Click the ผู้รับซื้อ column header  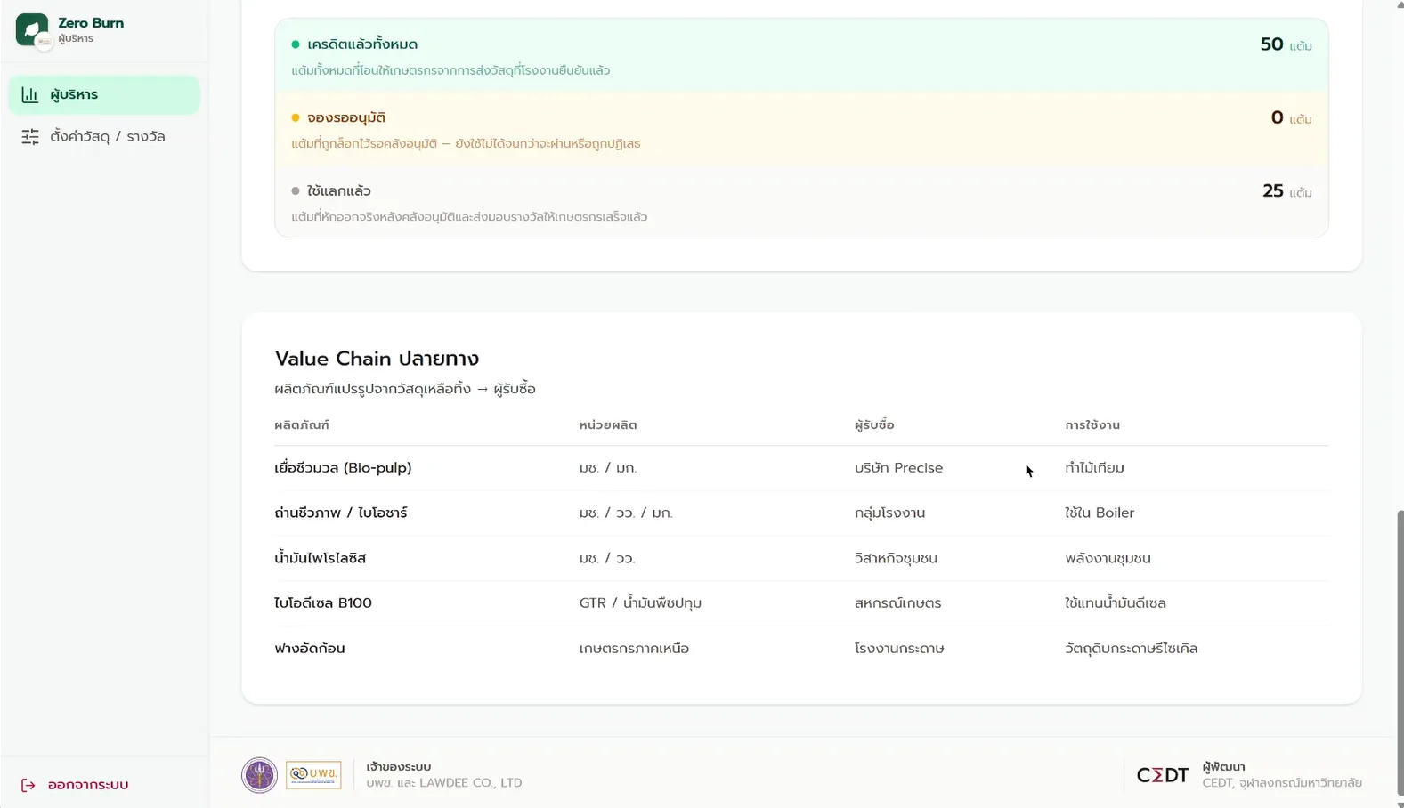[874, 425]
